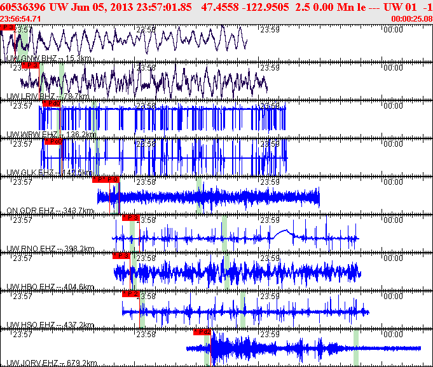Click the 23:59 time label on GDR trace
433x367 pixels.
click(x=270, y=182)
